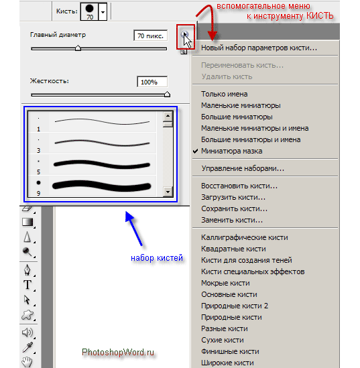Switch view to Большие миниатюры
Viewport: 360px width, 368px height.
tap(265, 117)
